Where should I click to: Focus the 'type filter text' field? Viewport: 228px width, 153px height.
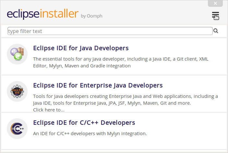pos(110,31)
